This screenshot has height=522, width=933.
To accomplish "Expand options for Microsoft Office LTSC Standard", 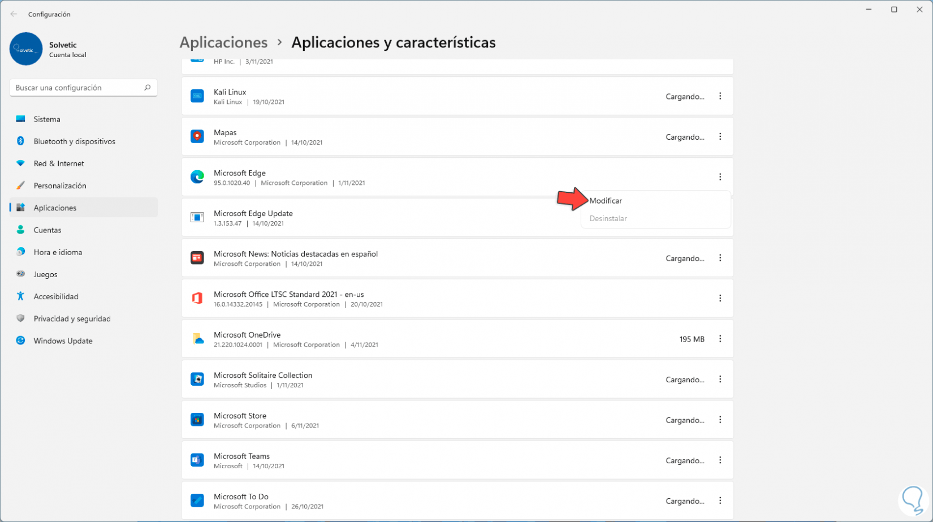I will point(720,298).
